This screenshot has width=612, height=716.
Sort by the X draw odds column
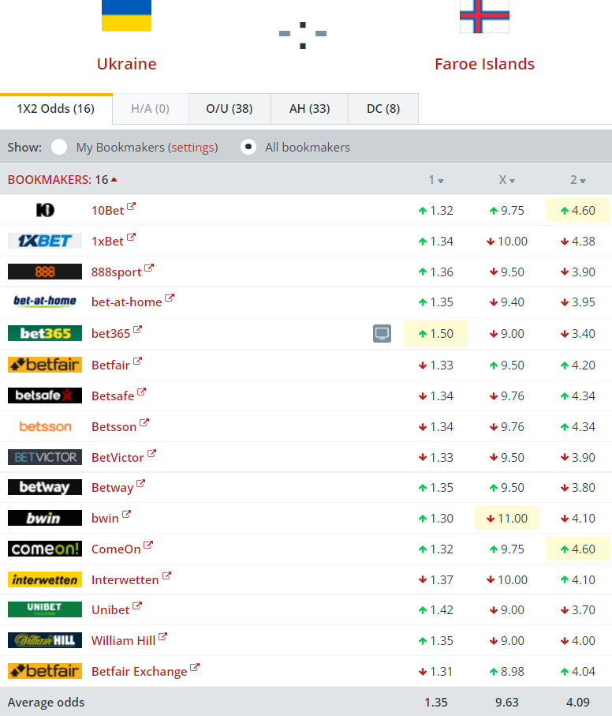[x=506, y=180]
